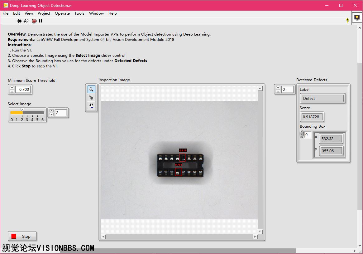The image size is (363, 254).
Task: Click the Inspection Image scroll-down arrow
Action: click(x=260, y=232)
